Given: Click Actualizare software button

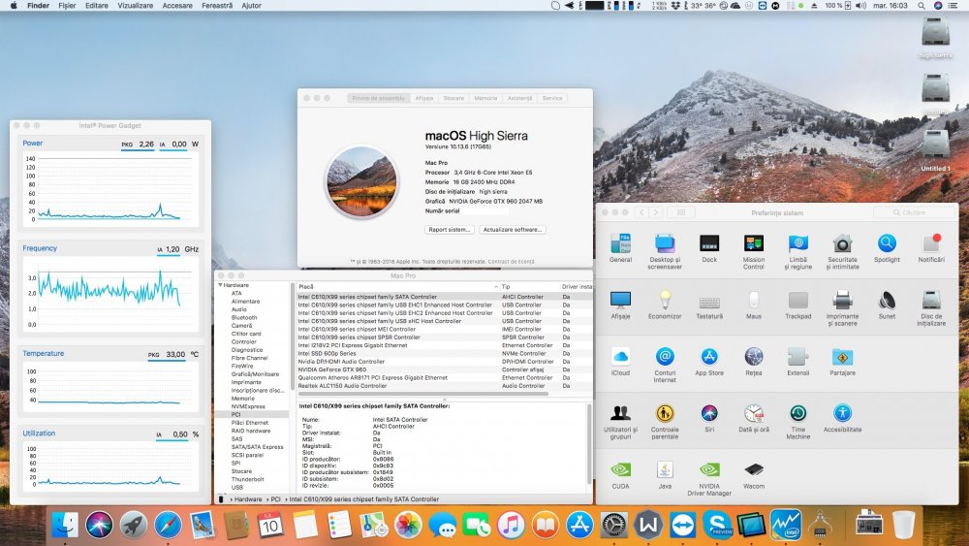Looking at the screenshot, I should (x=513, y=230).
